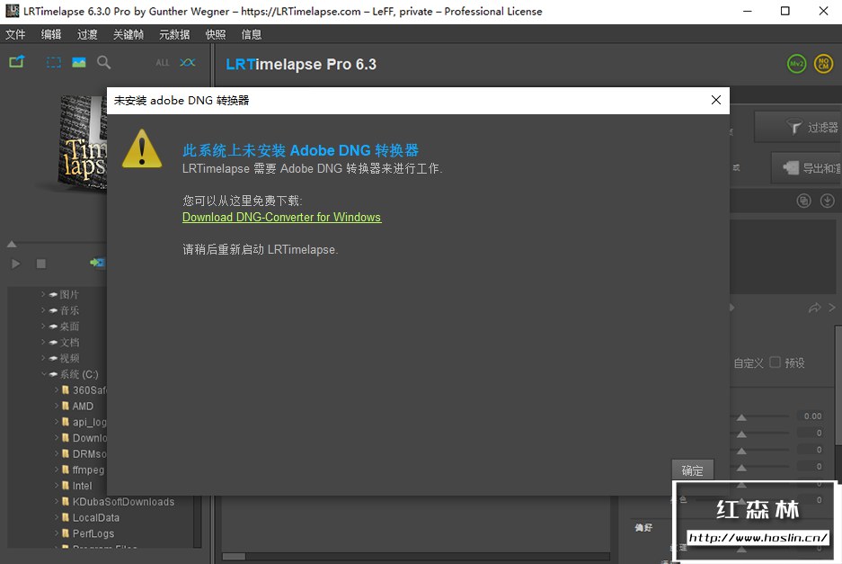The width and height of the screenshot is (842, 564).
Task: Select the DRMso folder in tree
Action: (x=90, y=453)
